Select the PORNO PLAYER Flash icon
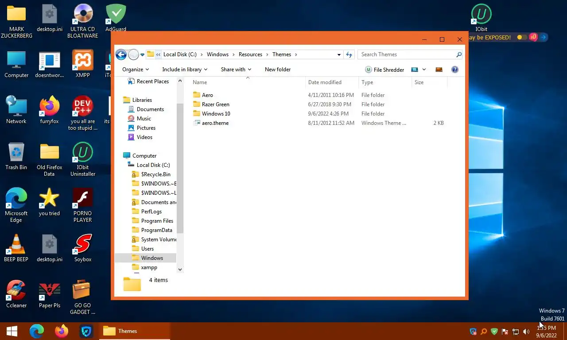The width and height of the screenshot is (567, 340). pyautogui.click(x=83, y=205)
